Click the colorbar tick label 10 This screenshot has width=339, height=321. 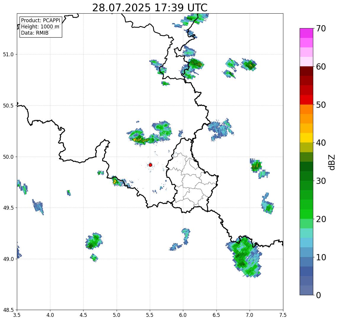[x=321, y=257]
